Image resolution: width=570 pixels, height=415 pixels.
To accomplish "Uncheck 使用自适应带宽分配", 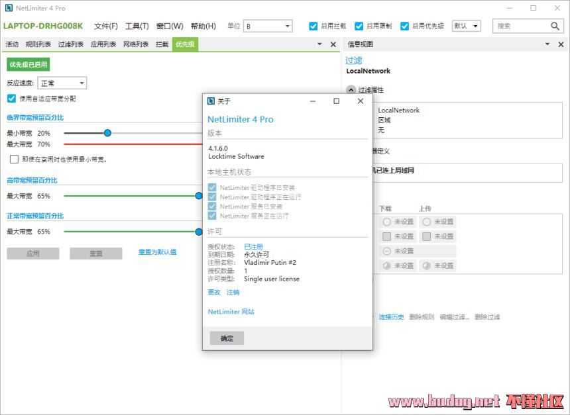I will [11, 99].
